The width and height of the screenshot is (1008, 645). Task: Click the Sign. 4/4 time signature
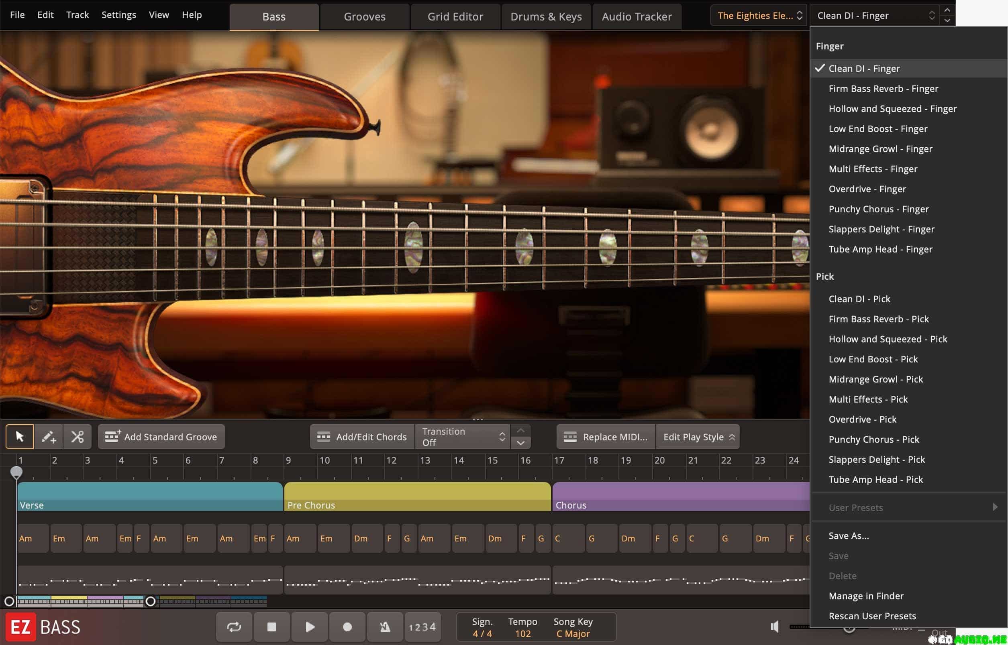[482, 627]
